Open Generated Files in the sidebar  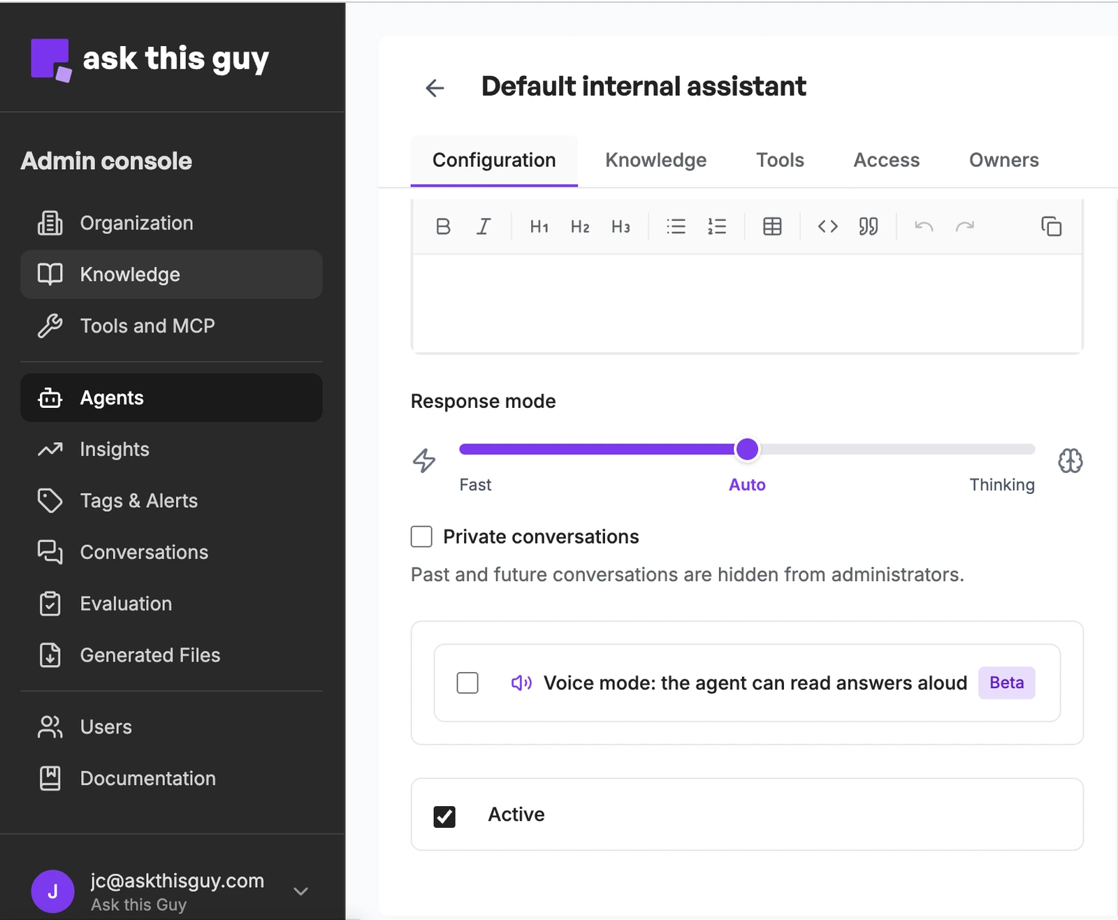[x=171, y=655]
